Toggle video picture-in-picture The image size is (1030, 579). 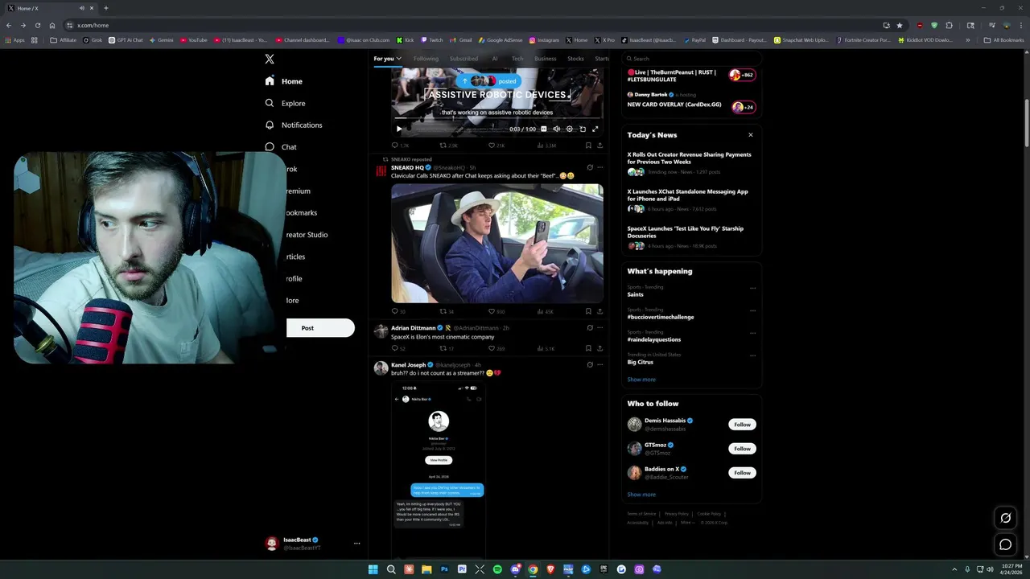pyautogui.click(x=583, y=129)
